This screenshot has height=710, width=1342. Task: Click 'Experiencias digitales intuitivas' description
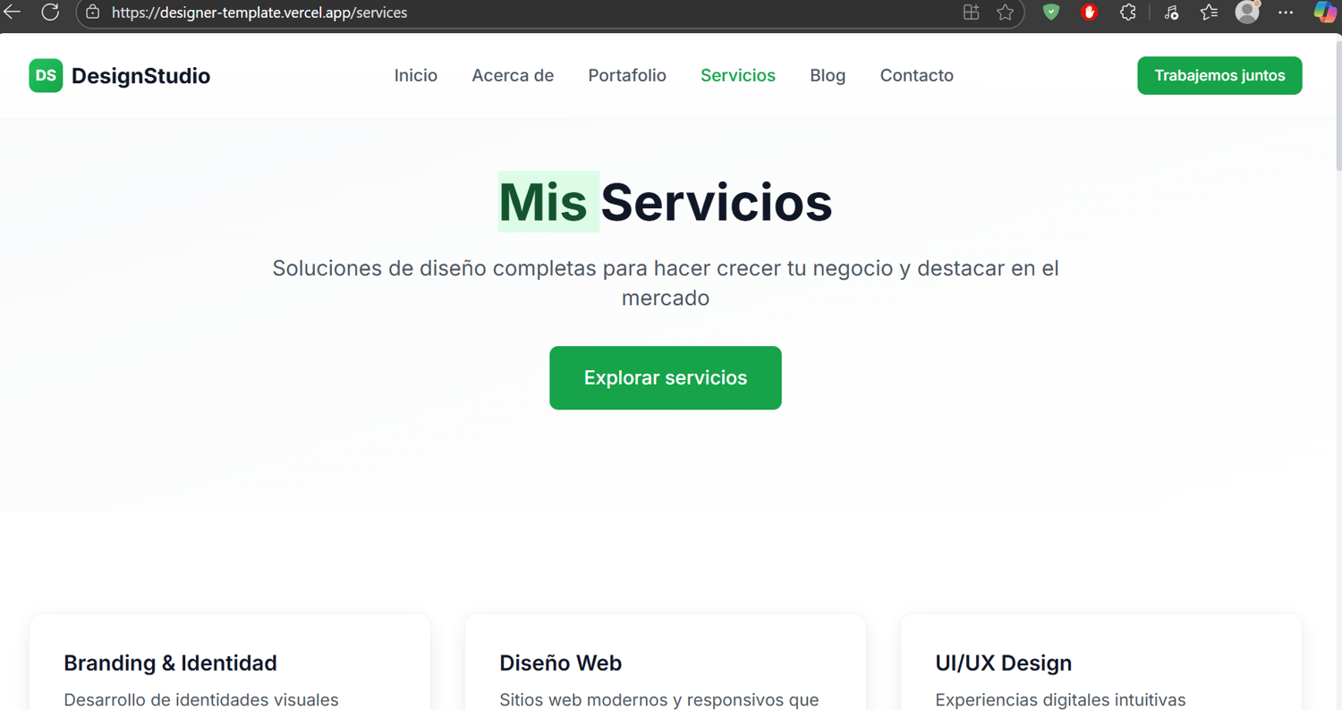point(1060,700)
